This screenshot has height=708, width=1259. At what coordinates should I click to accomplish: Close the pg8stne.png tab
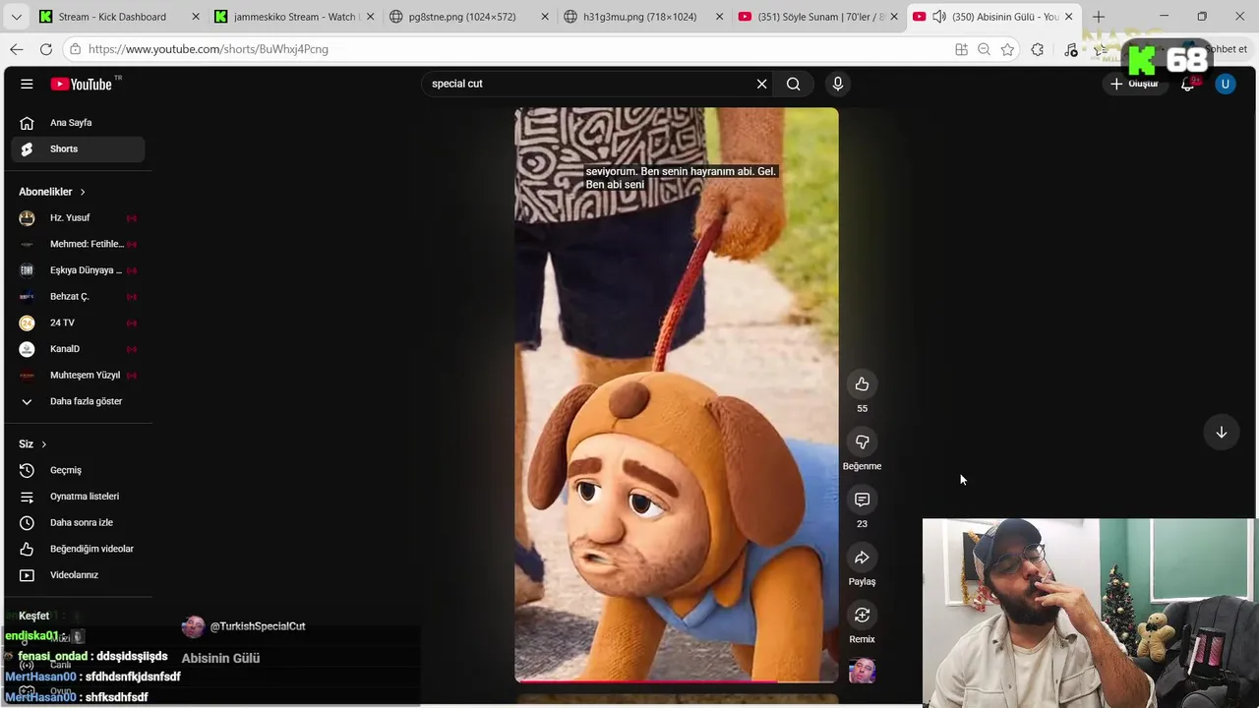[545, 17]
